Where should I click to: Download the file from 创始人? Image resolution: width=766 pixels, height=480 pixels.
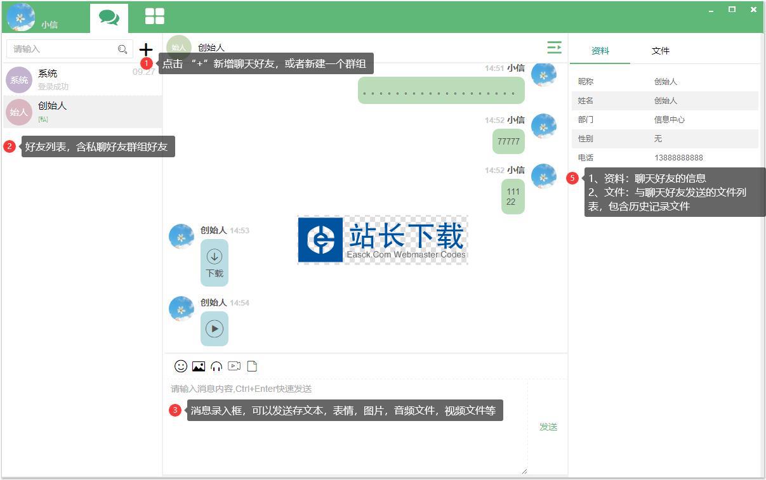click(x=215, y=263)
